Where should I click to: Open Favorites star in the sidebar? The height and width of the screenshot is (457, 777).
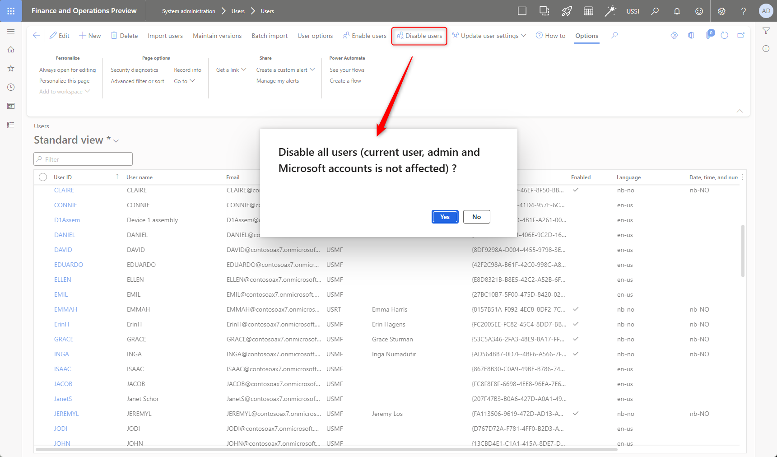(x=11, y=68)
